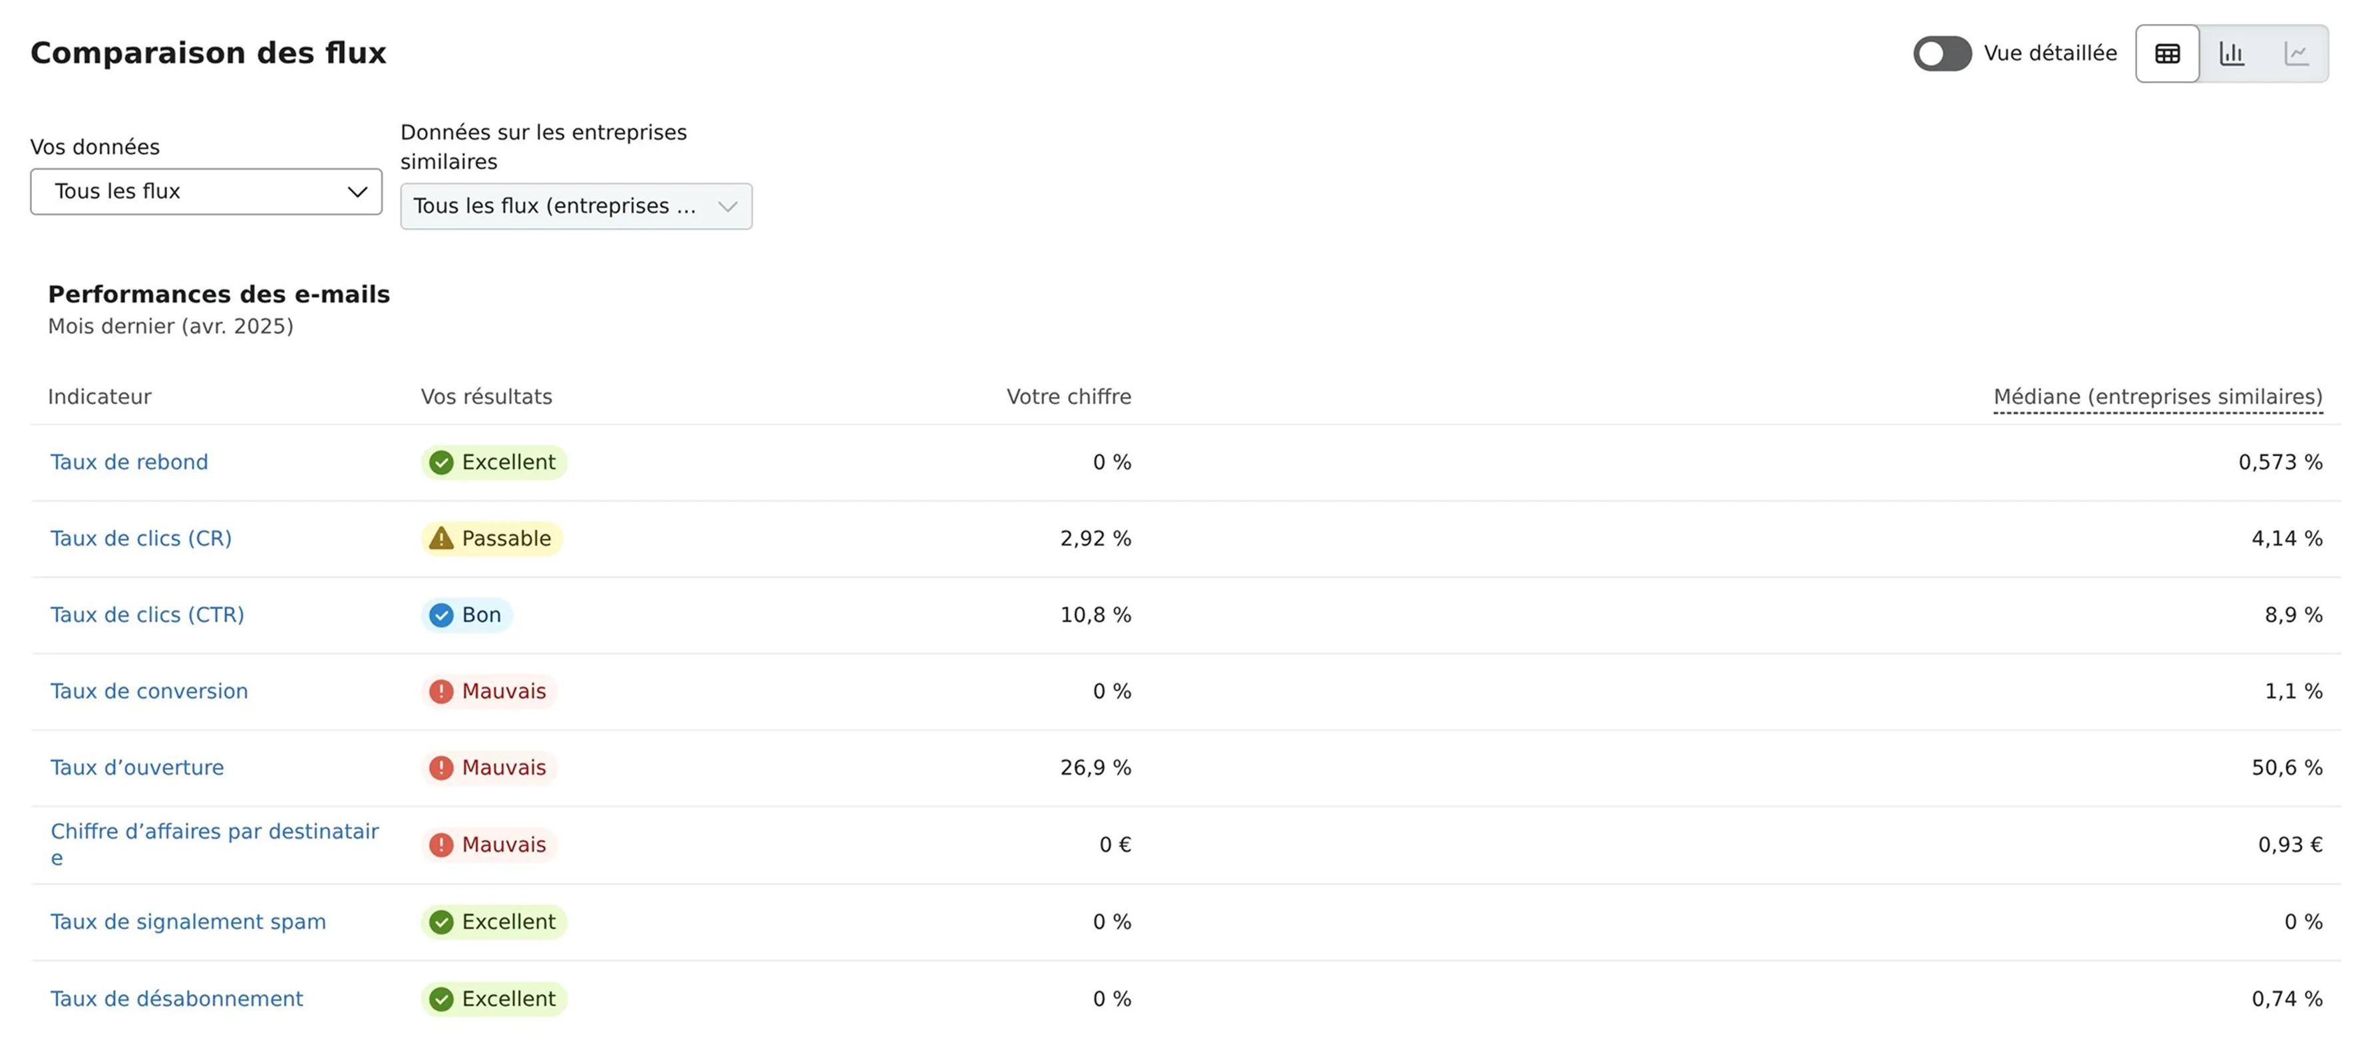2372x1064 pixels.
Task: Switch to bar chart view icon
Action: (2231, 53)
